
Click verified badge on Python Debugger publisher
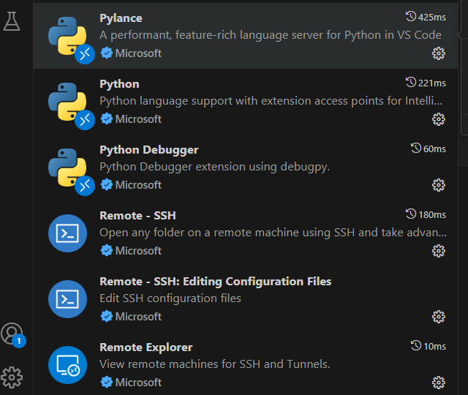click(x=107, y=185)
